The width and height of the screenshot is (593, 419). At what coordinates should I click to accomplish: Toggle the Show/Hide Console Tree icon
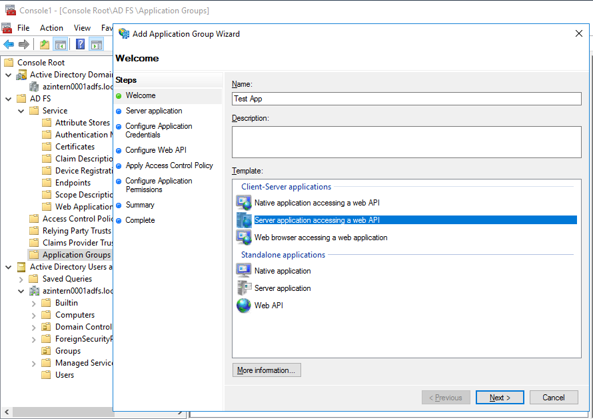[x=61, y=45]
